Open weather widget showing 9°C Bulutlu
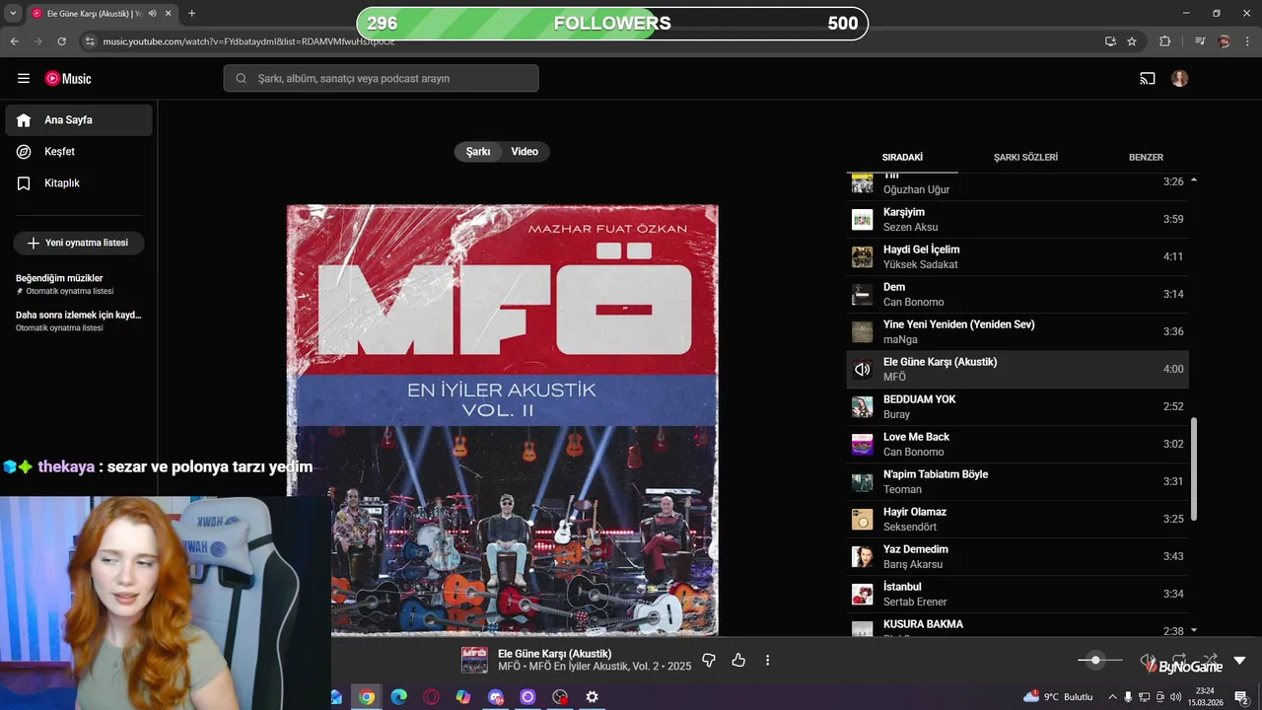 tap(1058, 697)
